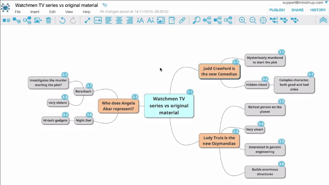
Task: Click the trash icon to delete node
Action: (48, 21)
